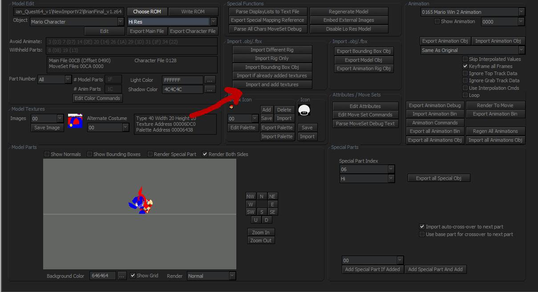This screenshot has height=292, width=538.
Task: Click the Light Color FFFFFF field
Action: coord(182,80)
